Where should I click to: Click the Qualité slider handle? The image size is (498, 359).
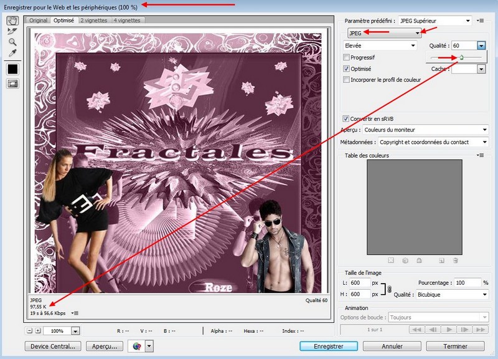point(461,57)
